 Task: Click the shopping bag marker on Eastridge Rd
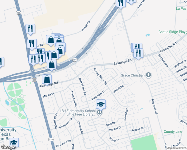click(x=47, y=80)
